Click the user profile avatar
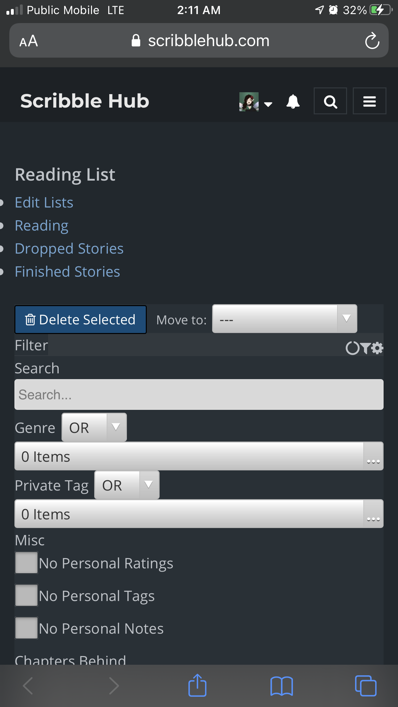This screenshot has height=707, width=398. coord(249,102)
